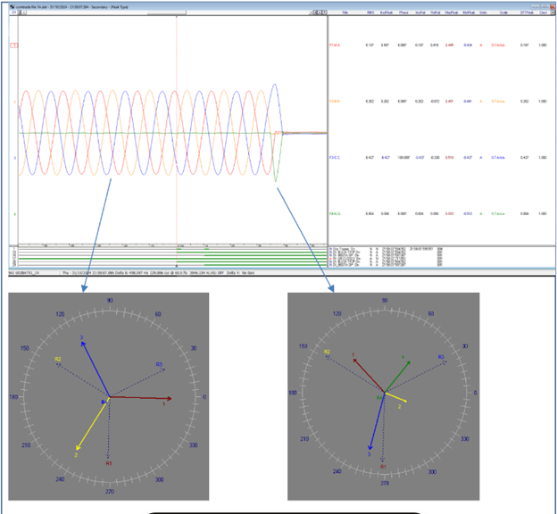Select the blue phase C channel title
Viewport: 557px width, 514px height.
tap(335, 157)
